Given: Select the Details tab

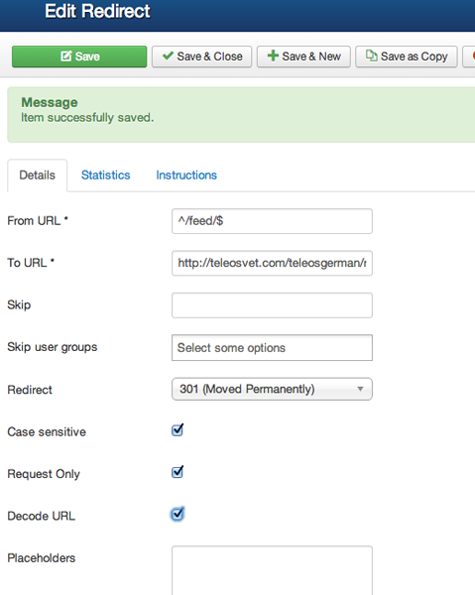Looking at the screenshot, I should click(37, 176).
